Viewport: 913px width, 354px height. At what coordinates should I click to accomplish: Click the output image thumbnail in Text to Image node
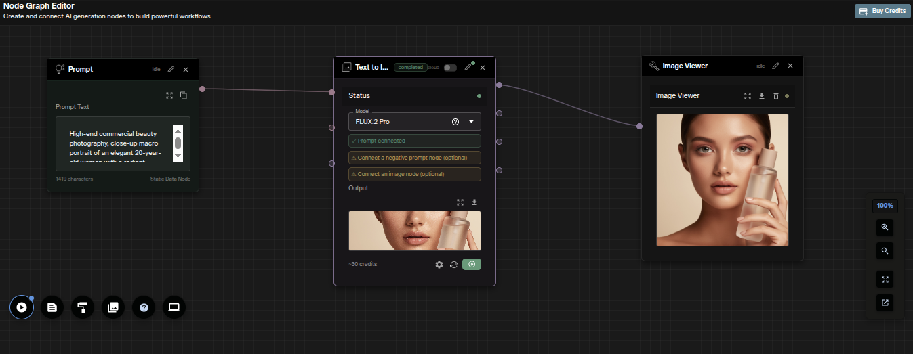click(415, 231)
